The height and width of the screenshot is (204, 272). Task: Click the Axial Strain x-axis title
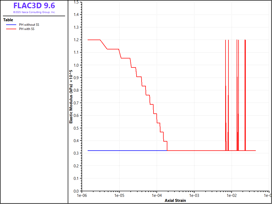click(175, 201)
